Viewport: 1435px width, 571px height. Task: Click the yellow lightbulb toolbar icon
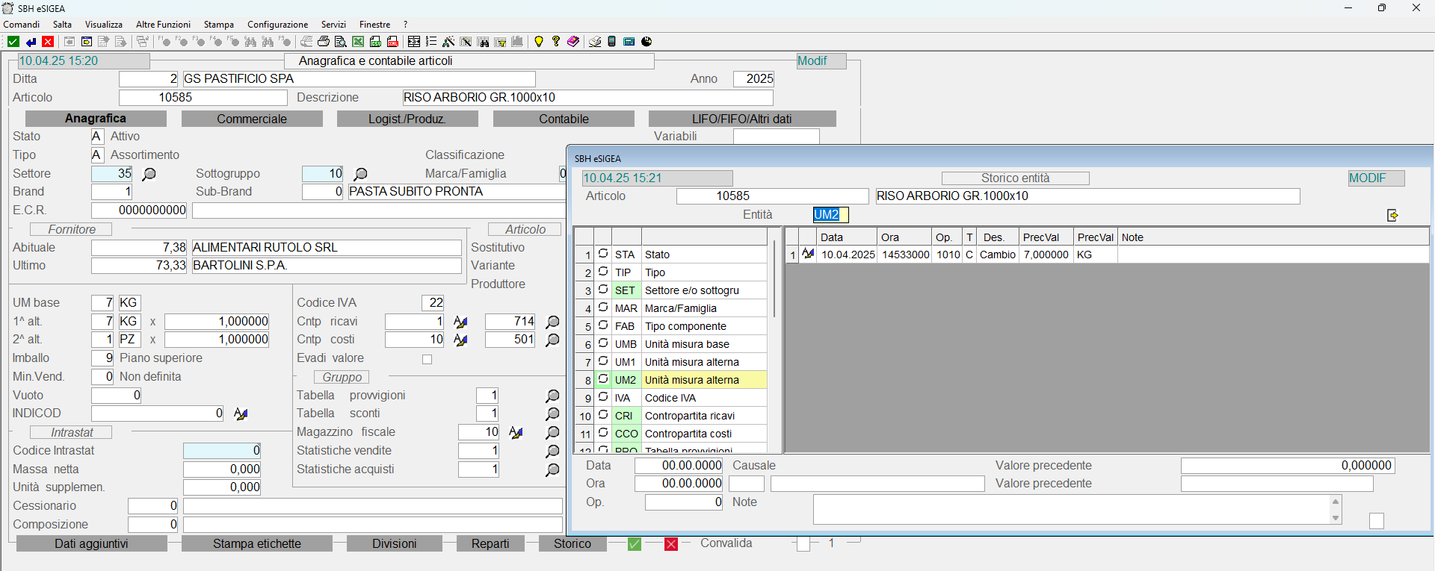538,42
